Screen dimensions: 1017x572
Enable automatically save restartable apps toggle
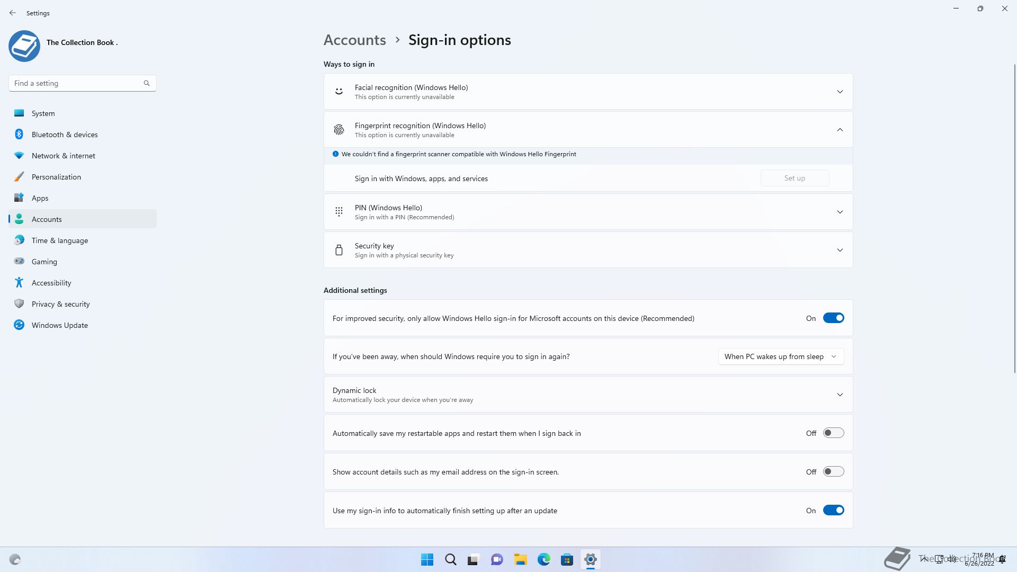click(833, 433)
